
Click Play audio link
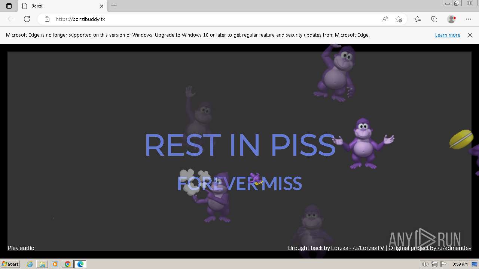click(21, 248)
